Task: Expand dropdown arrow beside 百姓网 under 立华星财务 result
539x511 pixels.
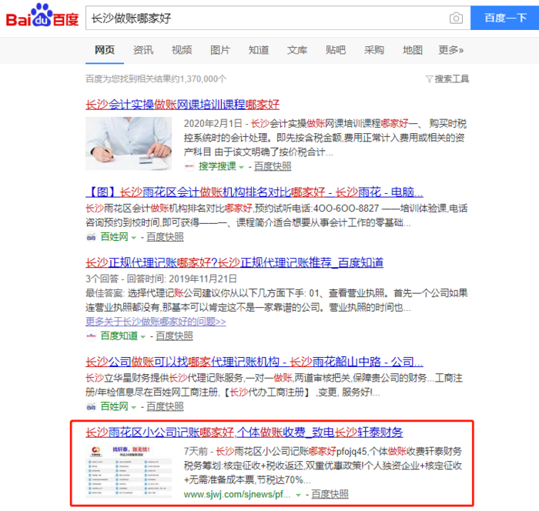Action: tap(134, 408)
